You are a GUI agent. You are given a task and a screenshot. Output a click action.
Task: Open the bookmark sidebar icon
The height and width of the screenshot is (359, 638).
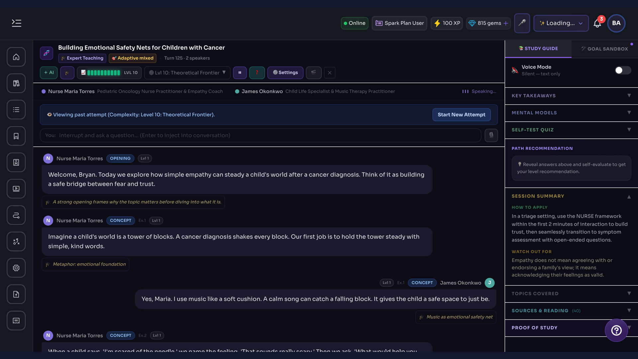click(x=16, y=136)
